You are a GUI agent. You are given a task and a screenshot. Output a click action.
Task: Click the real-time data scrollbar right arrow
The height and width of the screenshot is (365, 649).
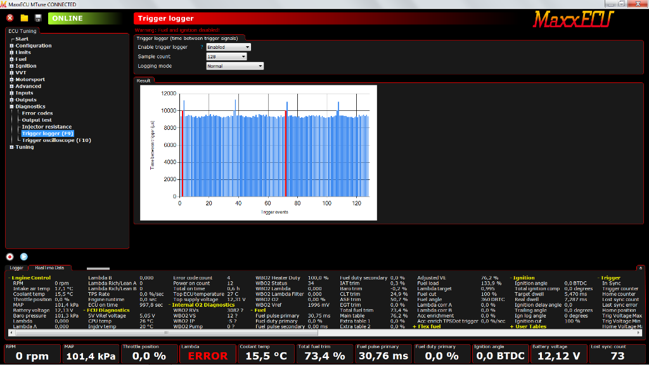(640, 332)
